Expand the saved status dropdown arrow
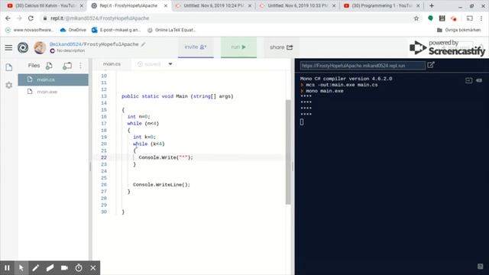 click(170, 64)
